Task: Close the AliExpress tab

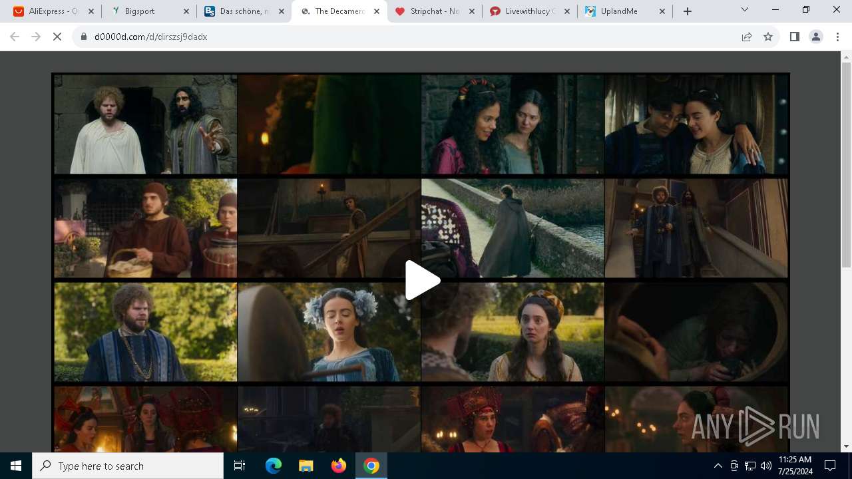Action: tap(91, 11)
